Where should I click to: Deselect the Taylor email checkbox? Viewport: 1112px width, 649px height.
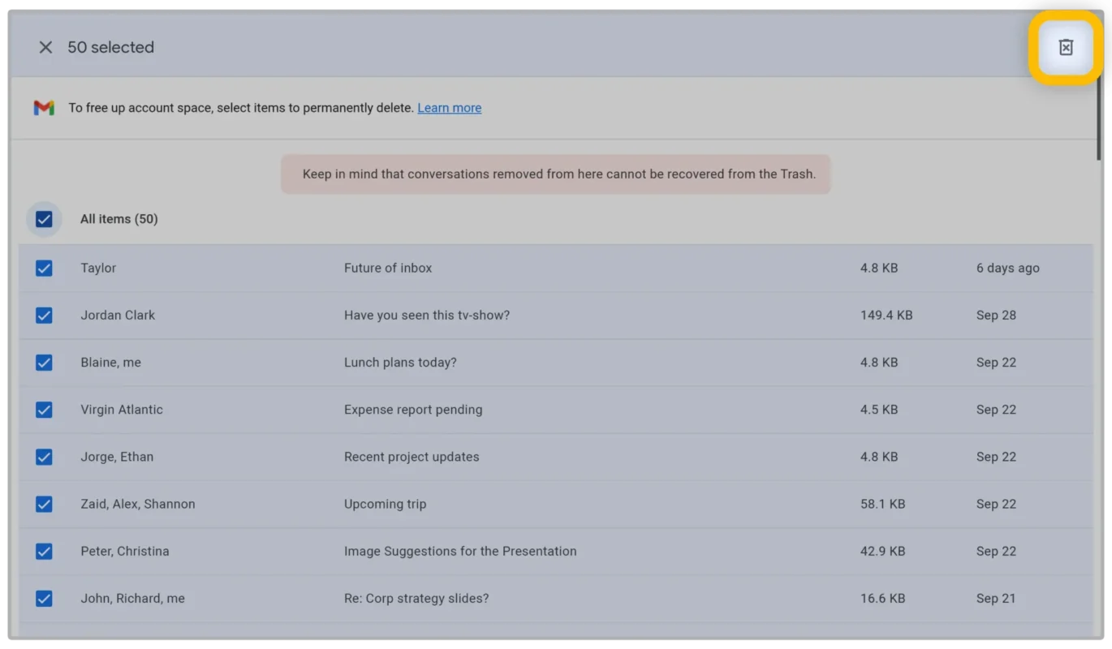click(x=44, y=269)
